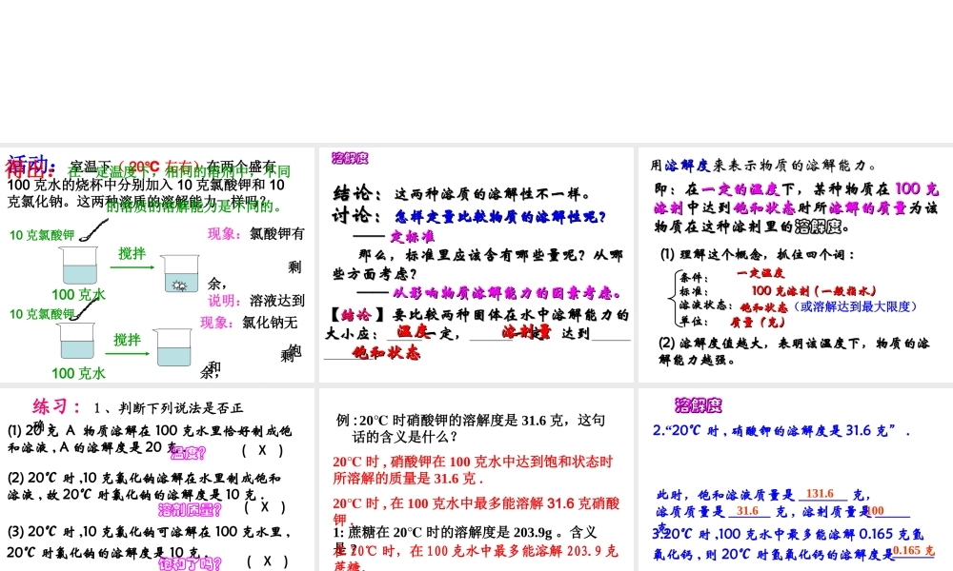Click the ( X ) mark for statement (1)
Image resolution: width=953 pixels, height=571 pixels.
[x=263, y=451]
